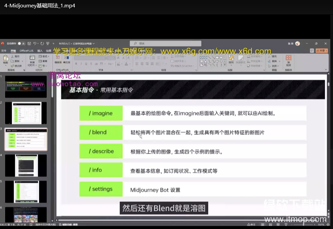
Task: Click the 复制 (Copy) button
Action: [x=15, y=61]
